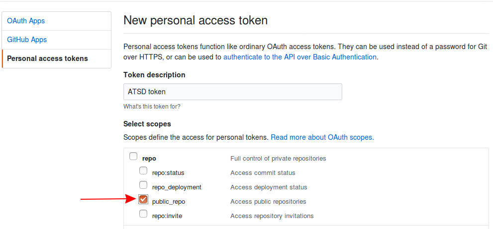Screen dimensions: 493x229
Task: Click the public_repo scope label
Action: click(169, 202)
